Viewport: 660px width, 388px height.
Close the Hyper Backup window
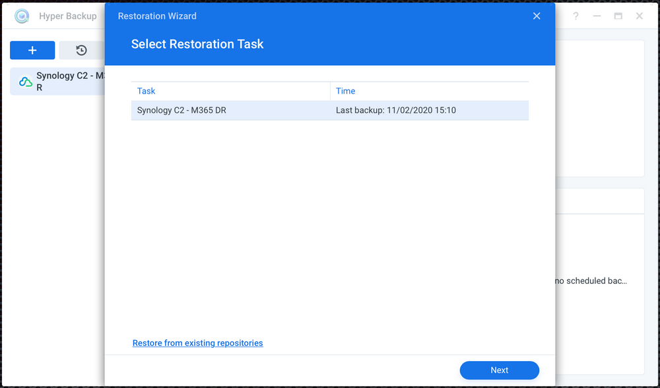[x=640, y=16]
